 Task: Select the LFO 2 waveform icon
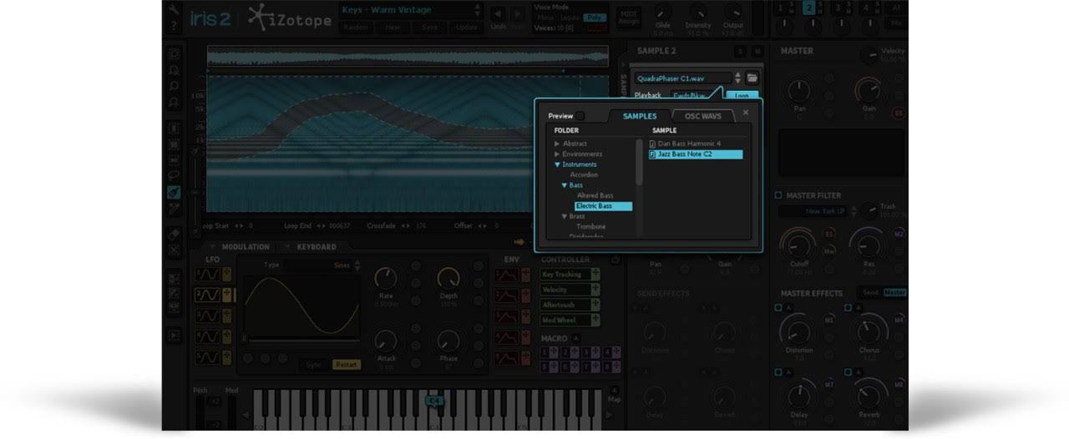coord(207,295)
